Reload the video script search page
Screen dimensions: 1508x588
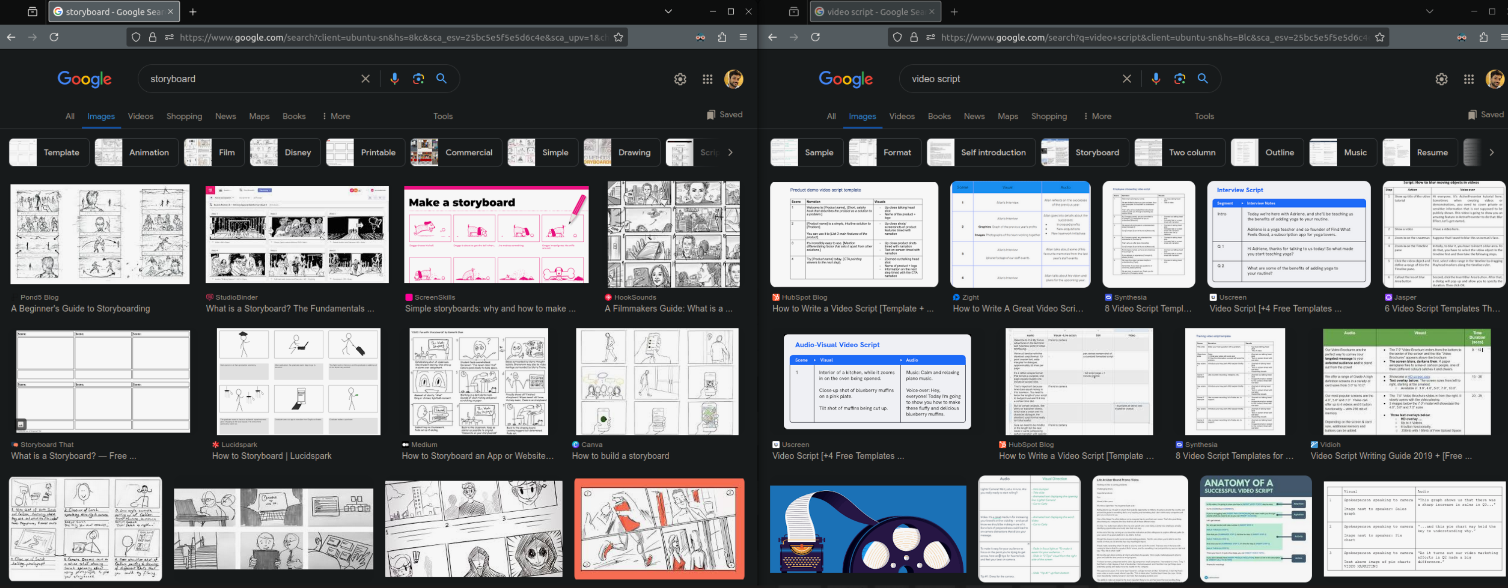pyautogui.click(x=815, y=37)
